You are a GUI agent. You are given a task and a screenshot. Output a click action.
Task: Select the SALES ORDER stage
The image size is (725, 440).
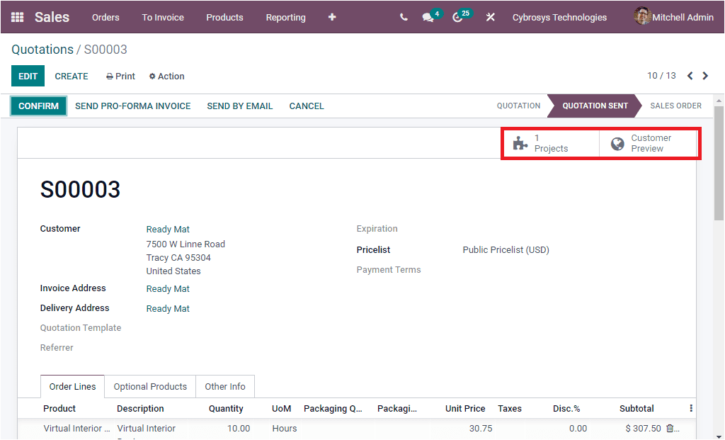tap(675, 106)
